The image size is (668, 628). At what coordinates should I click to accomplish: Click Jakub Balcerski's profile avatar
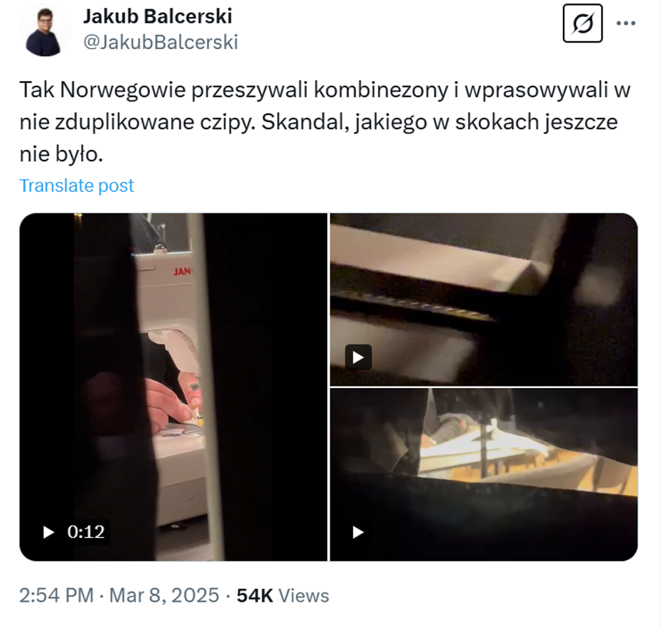point(44,31)
